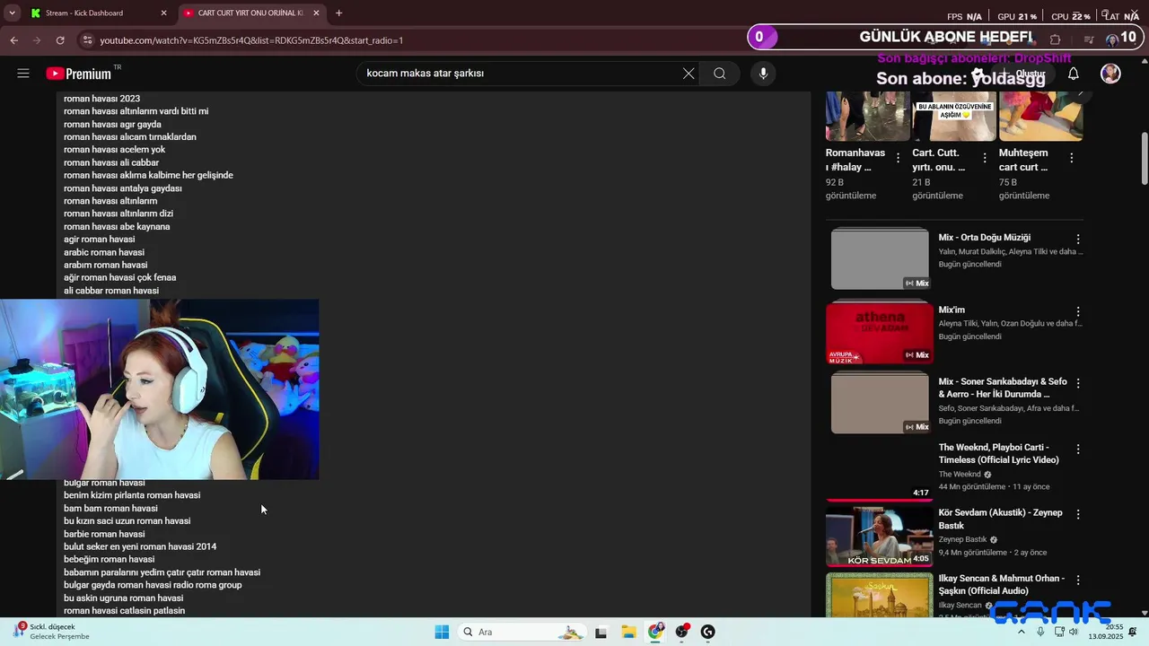Image resolution: width=1149 pixels, height=646 pixels.
Task: Open OBS Studio from the taskbar
Action: [682, 632]
